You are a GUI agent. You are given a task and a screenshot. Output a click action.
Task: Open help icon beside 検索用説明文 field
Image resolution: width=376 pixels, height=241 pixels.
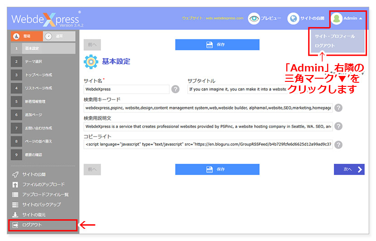coord(338,126)
